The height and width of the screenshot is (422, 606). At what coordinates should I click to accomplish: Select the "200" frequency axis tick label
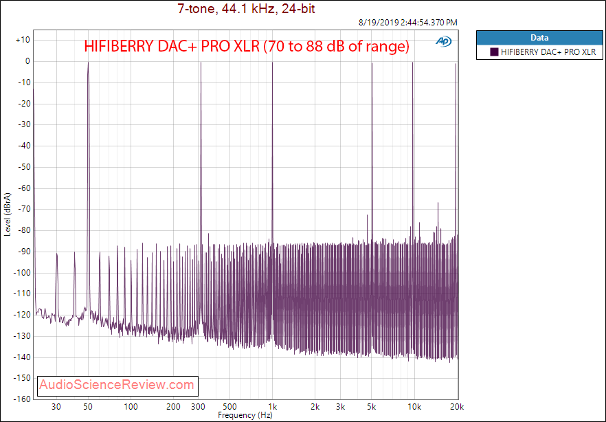174,407
